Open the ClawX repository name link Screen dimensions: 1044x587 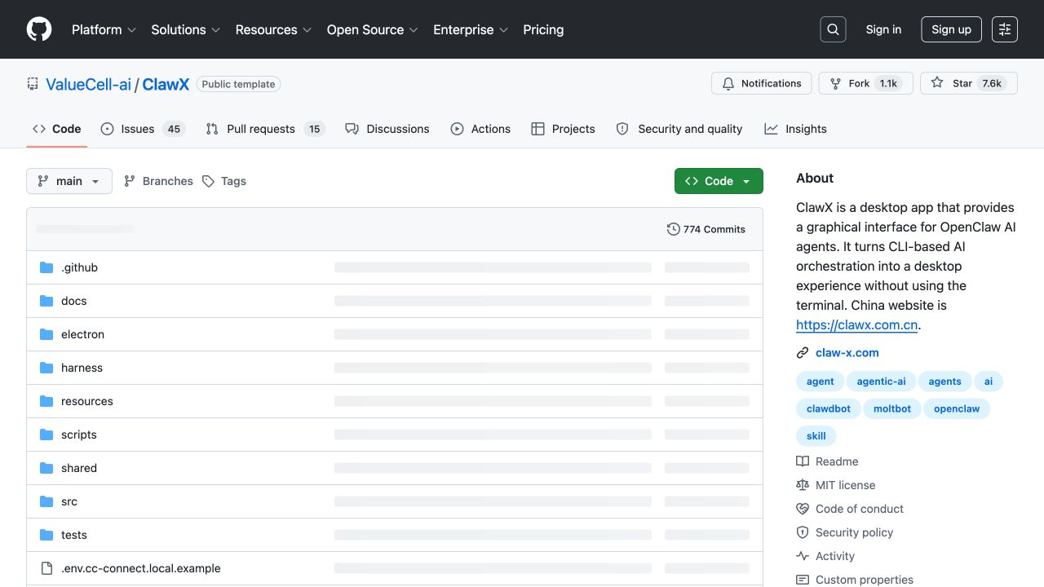(166, 84)
